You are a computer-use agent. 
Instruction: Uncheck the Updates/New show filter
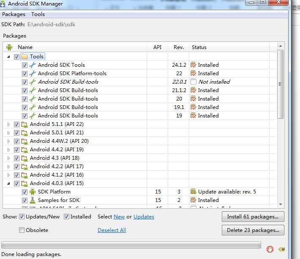coord(22,216)
